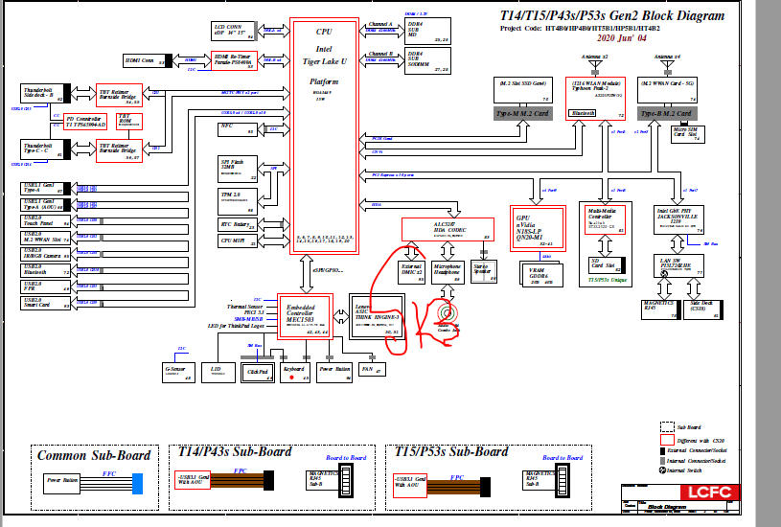Click the G-Sensor block
781x527 pixels.
click(178, 373)
